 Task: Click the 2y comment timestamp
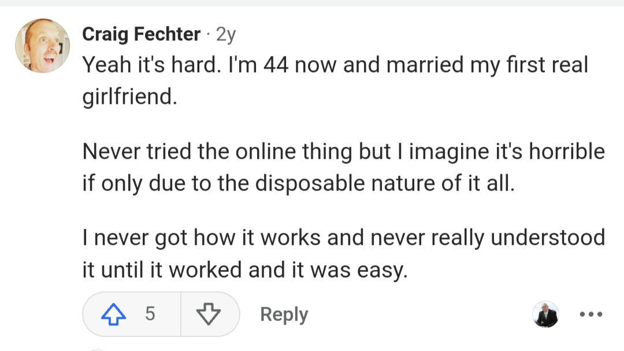226,35
